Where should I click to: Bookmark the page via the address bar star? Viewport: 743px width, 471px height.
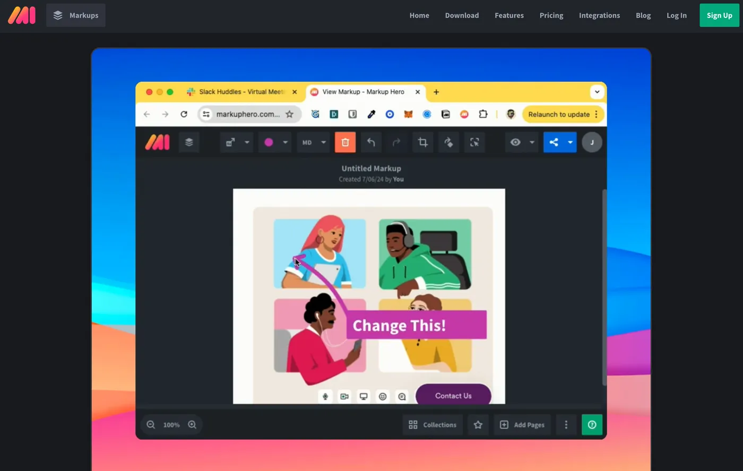(290, 114)
